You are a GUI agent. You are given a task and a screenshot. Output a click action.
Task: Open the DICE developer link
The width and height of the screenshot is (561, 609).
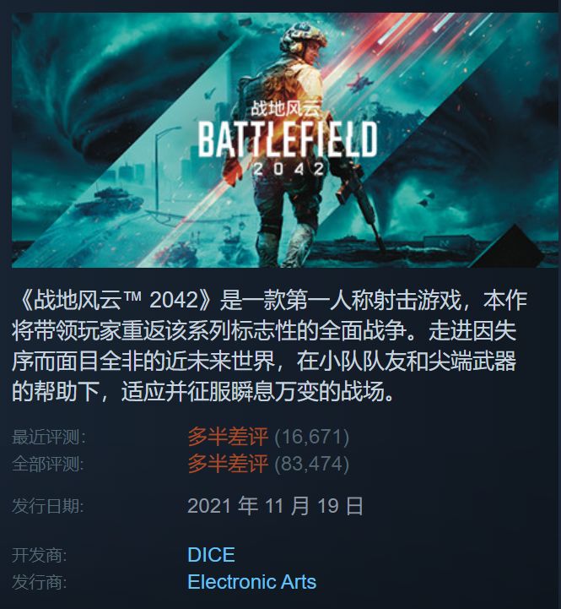click(x=211, y=554)
